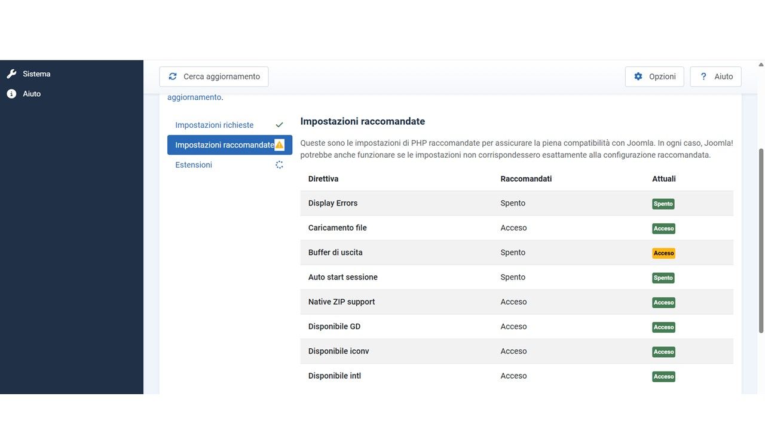Click the loading spinner next to Estensioni
The width and height of the screenshot is (765, 430).
279,165
